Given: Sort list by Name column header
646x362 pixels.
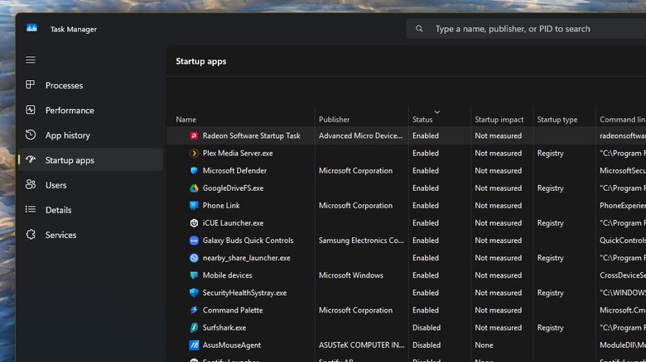Looking at the screenshot, I should pyautogui.click(x=186, y=120).
